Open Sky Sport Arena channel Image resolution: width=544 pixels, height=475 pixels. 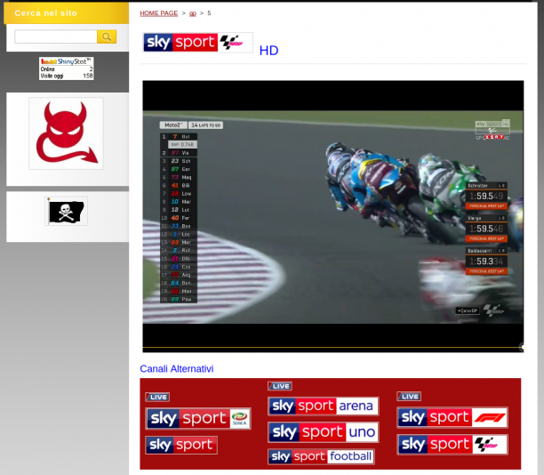324,406
